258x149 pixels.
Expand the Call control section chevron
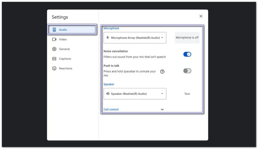(x=162, y=109)
